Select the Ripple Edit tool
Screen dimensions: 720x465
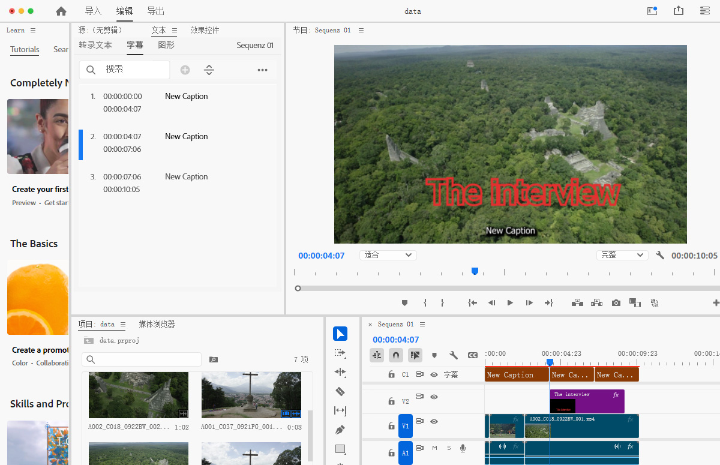(x=340, y=372)
